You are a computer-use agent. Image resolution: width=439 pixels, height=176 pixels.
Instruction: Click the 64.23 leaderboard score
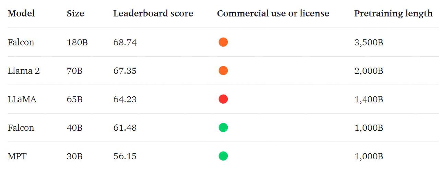[125, 99]
